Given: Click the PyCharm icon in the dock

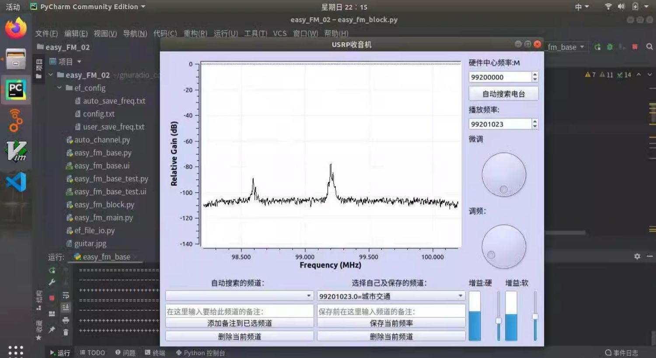Looking at the screenshot, I should (x=16, y=90).
